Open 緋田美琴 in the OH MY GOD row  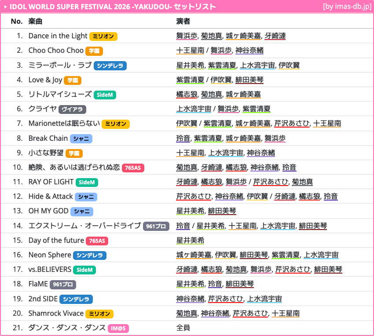(222, 211)
